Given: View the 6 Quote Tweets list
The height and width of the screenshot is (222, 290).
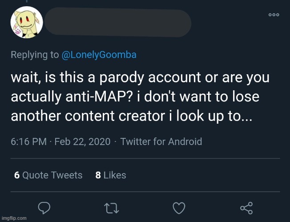Looking at the screenshot, I should click(x=48, y=175).
